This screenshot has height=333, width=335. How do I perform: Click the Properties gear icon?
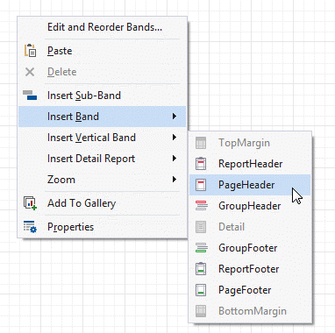click(30, 227)
